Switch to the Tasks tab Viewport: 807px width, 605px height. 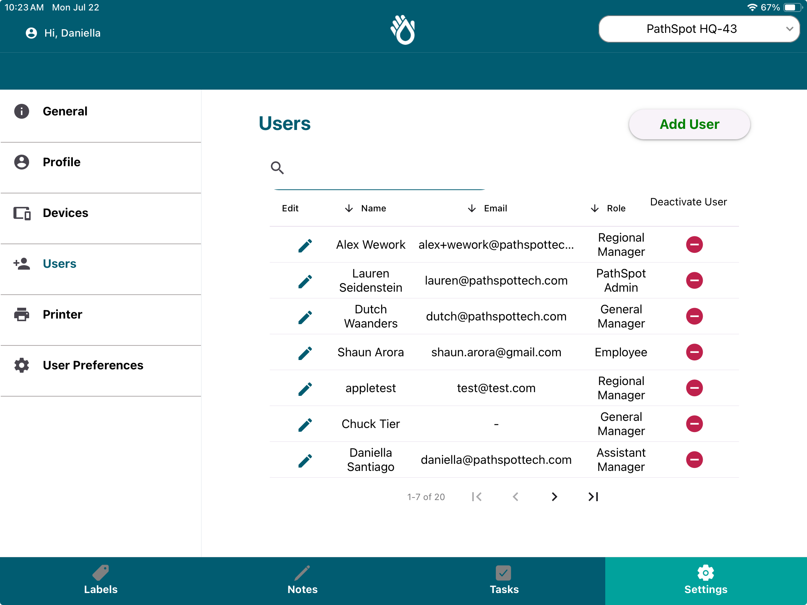pos(504,581)
